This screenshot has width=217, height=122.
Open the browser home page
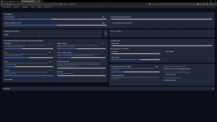coord(10,4)
